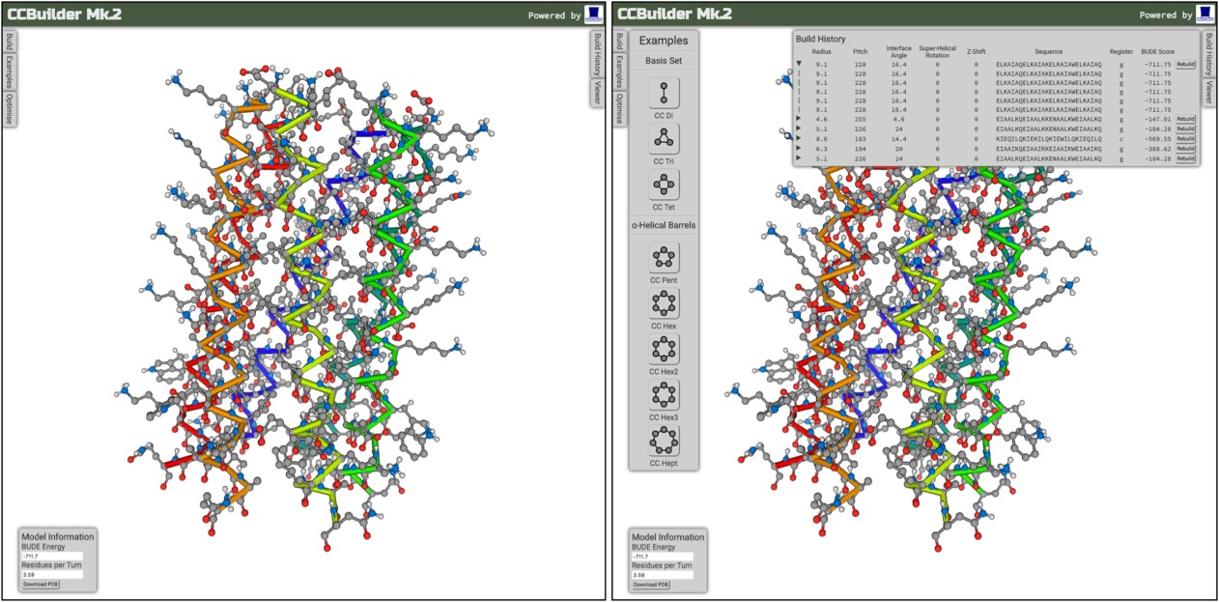Load the CC Tri example structure
The height and width of the screenshot is (602, 1219).
pyautogui.click(x=664, y=138)
